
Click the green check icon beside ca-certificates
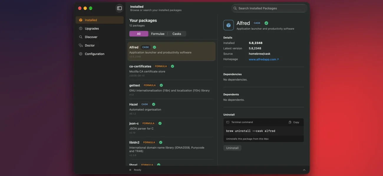(x=172, y=66)
